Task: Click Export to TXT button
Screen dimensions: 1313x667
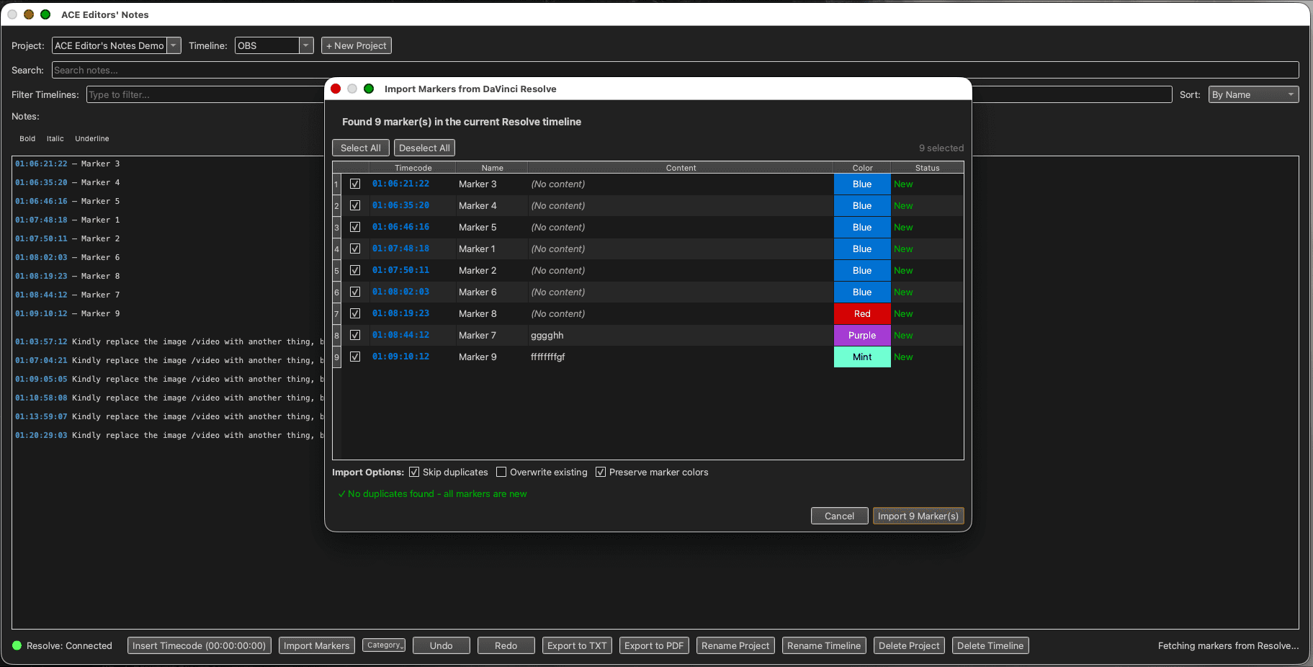Action: point(577,645)
